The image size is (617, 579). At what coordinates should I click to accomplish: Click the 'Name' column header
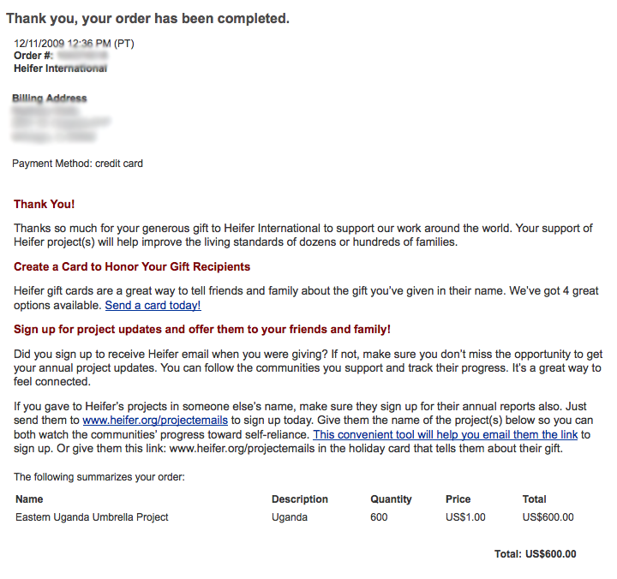(29, 498)
